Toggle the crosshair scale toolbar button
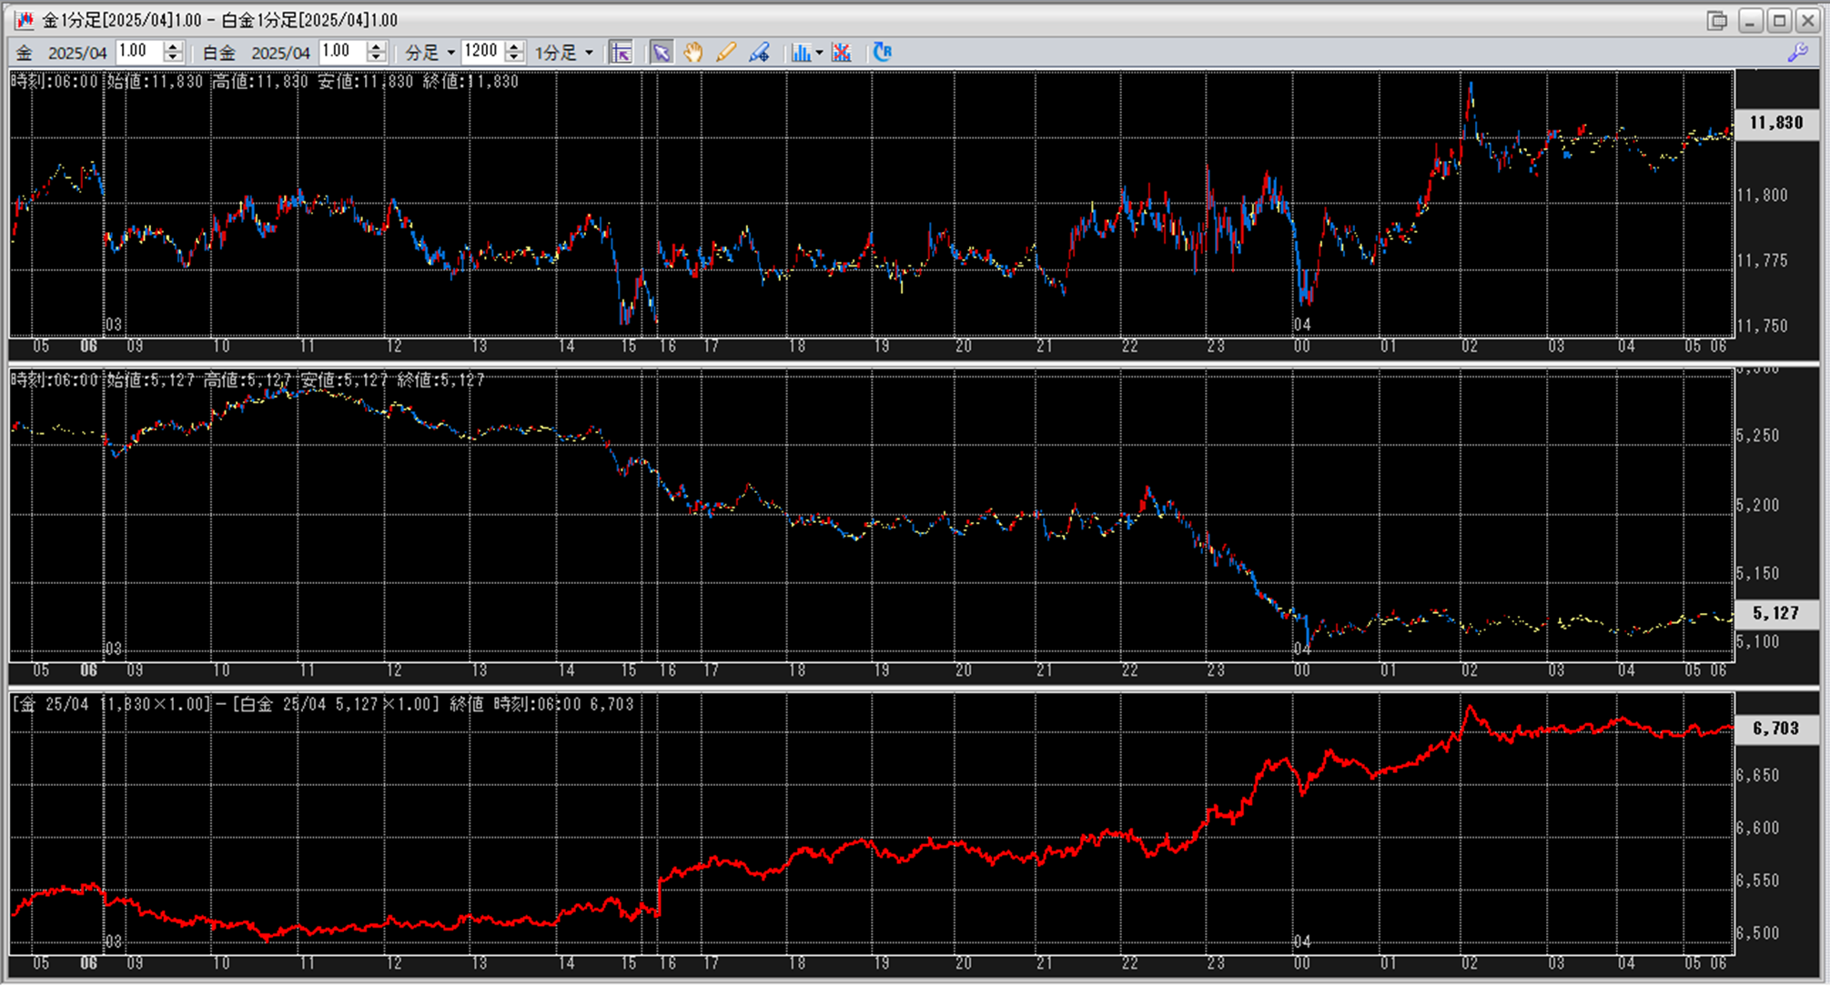The width and height of the screenshot is (1830, 986). (621, 53)
